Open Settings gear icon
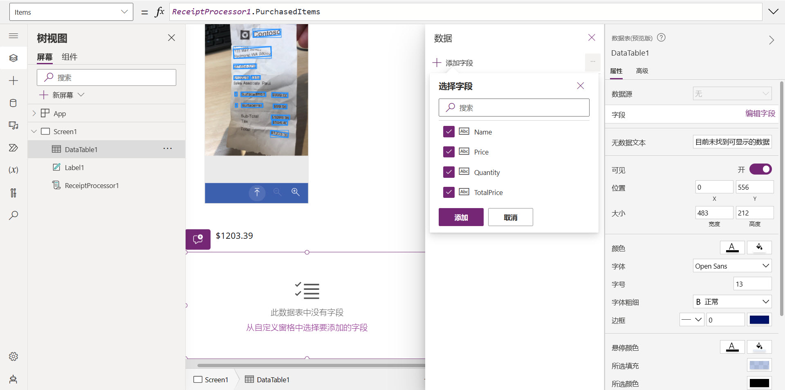 (x=13, y=356)
